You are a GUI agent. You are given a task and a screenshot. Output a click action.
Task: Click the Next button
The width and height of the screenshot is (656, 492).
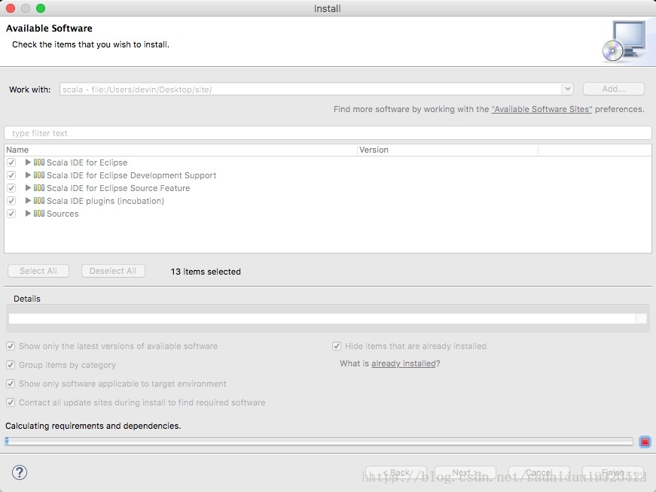[465, 472]
